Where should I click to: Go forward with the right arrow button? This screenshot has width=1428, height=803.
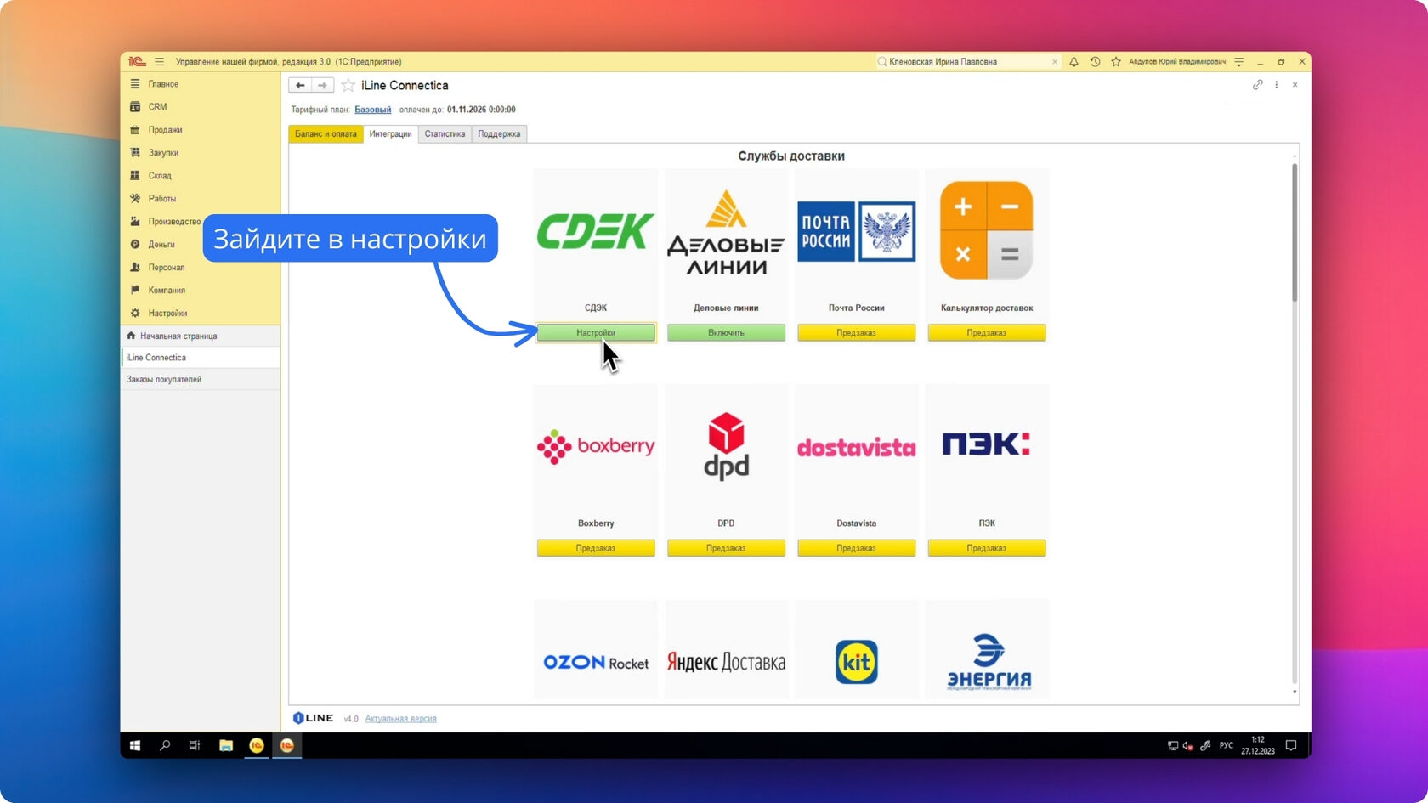[322, 85]
